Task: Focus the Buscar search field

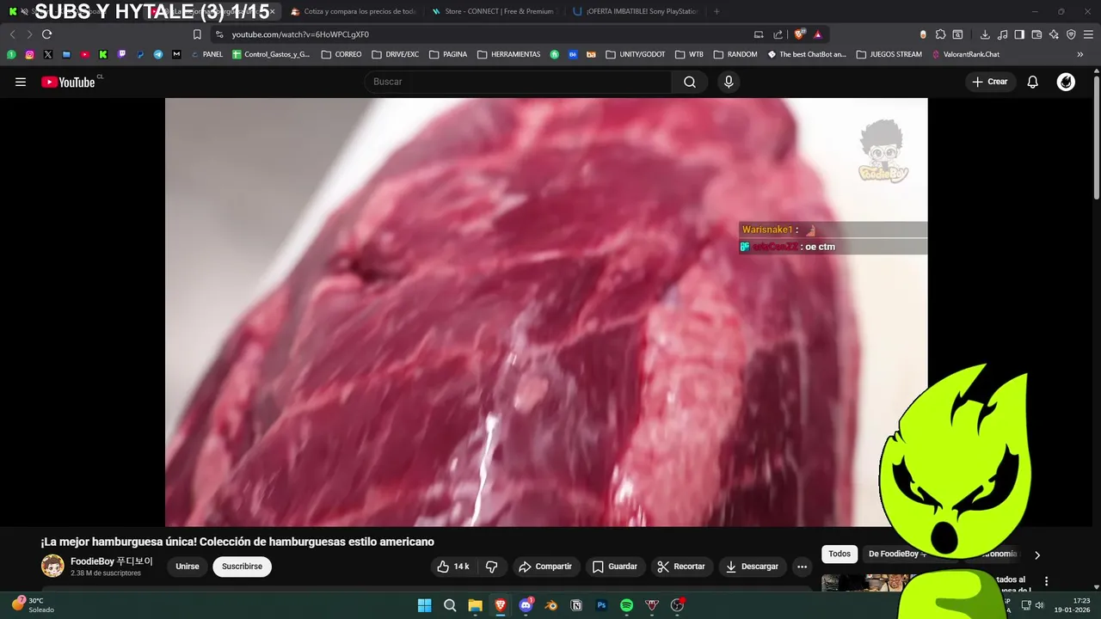Action: (x=520, y=82)
